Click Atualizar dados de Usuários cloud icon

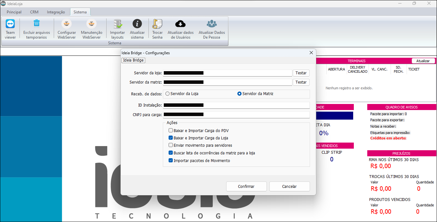coord(180,24)
